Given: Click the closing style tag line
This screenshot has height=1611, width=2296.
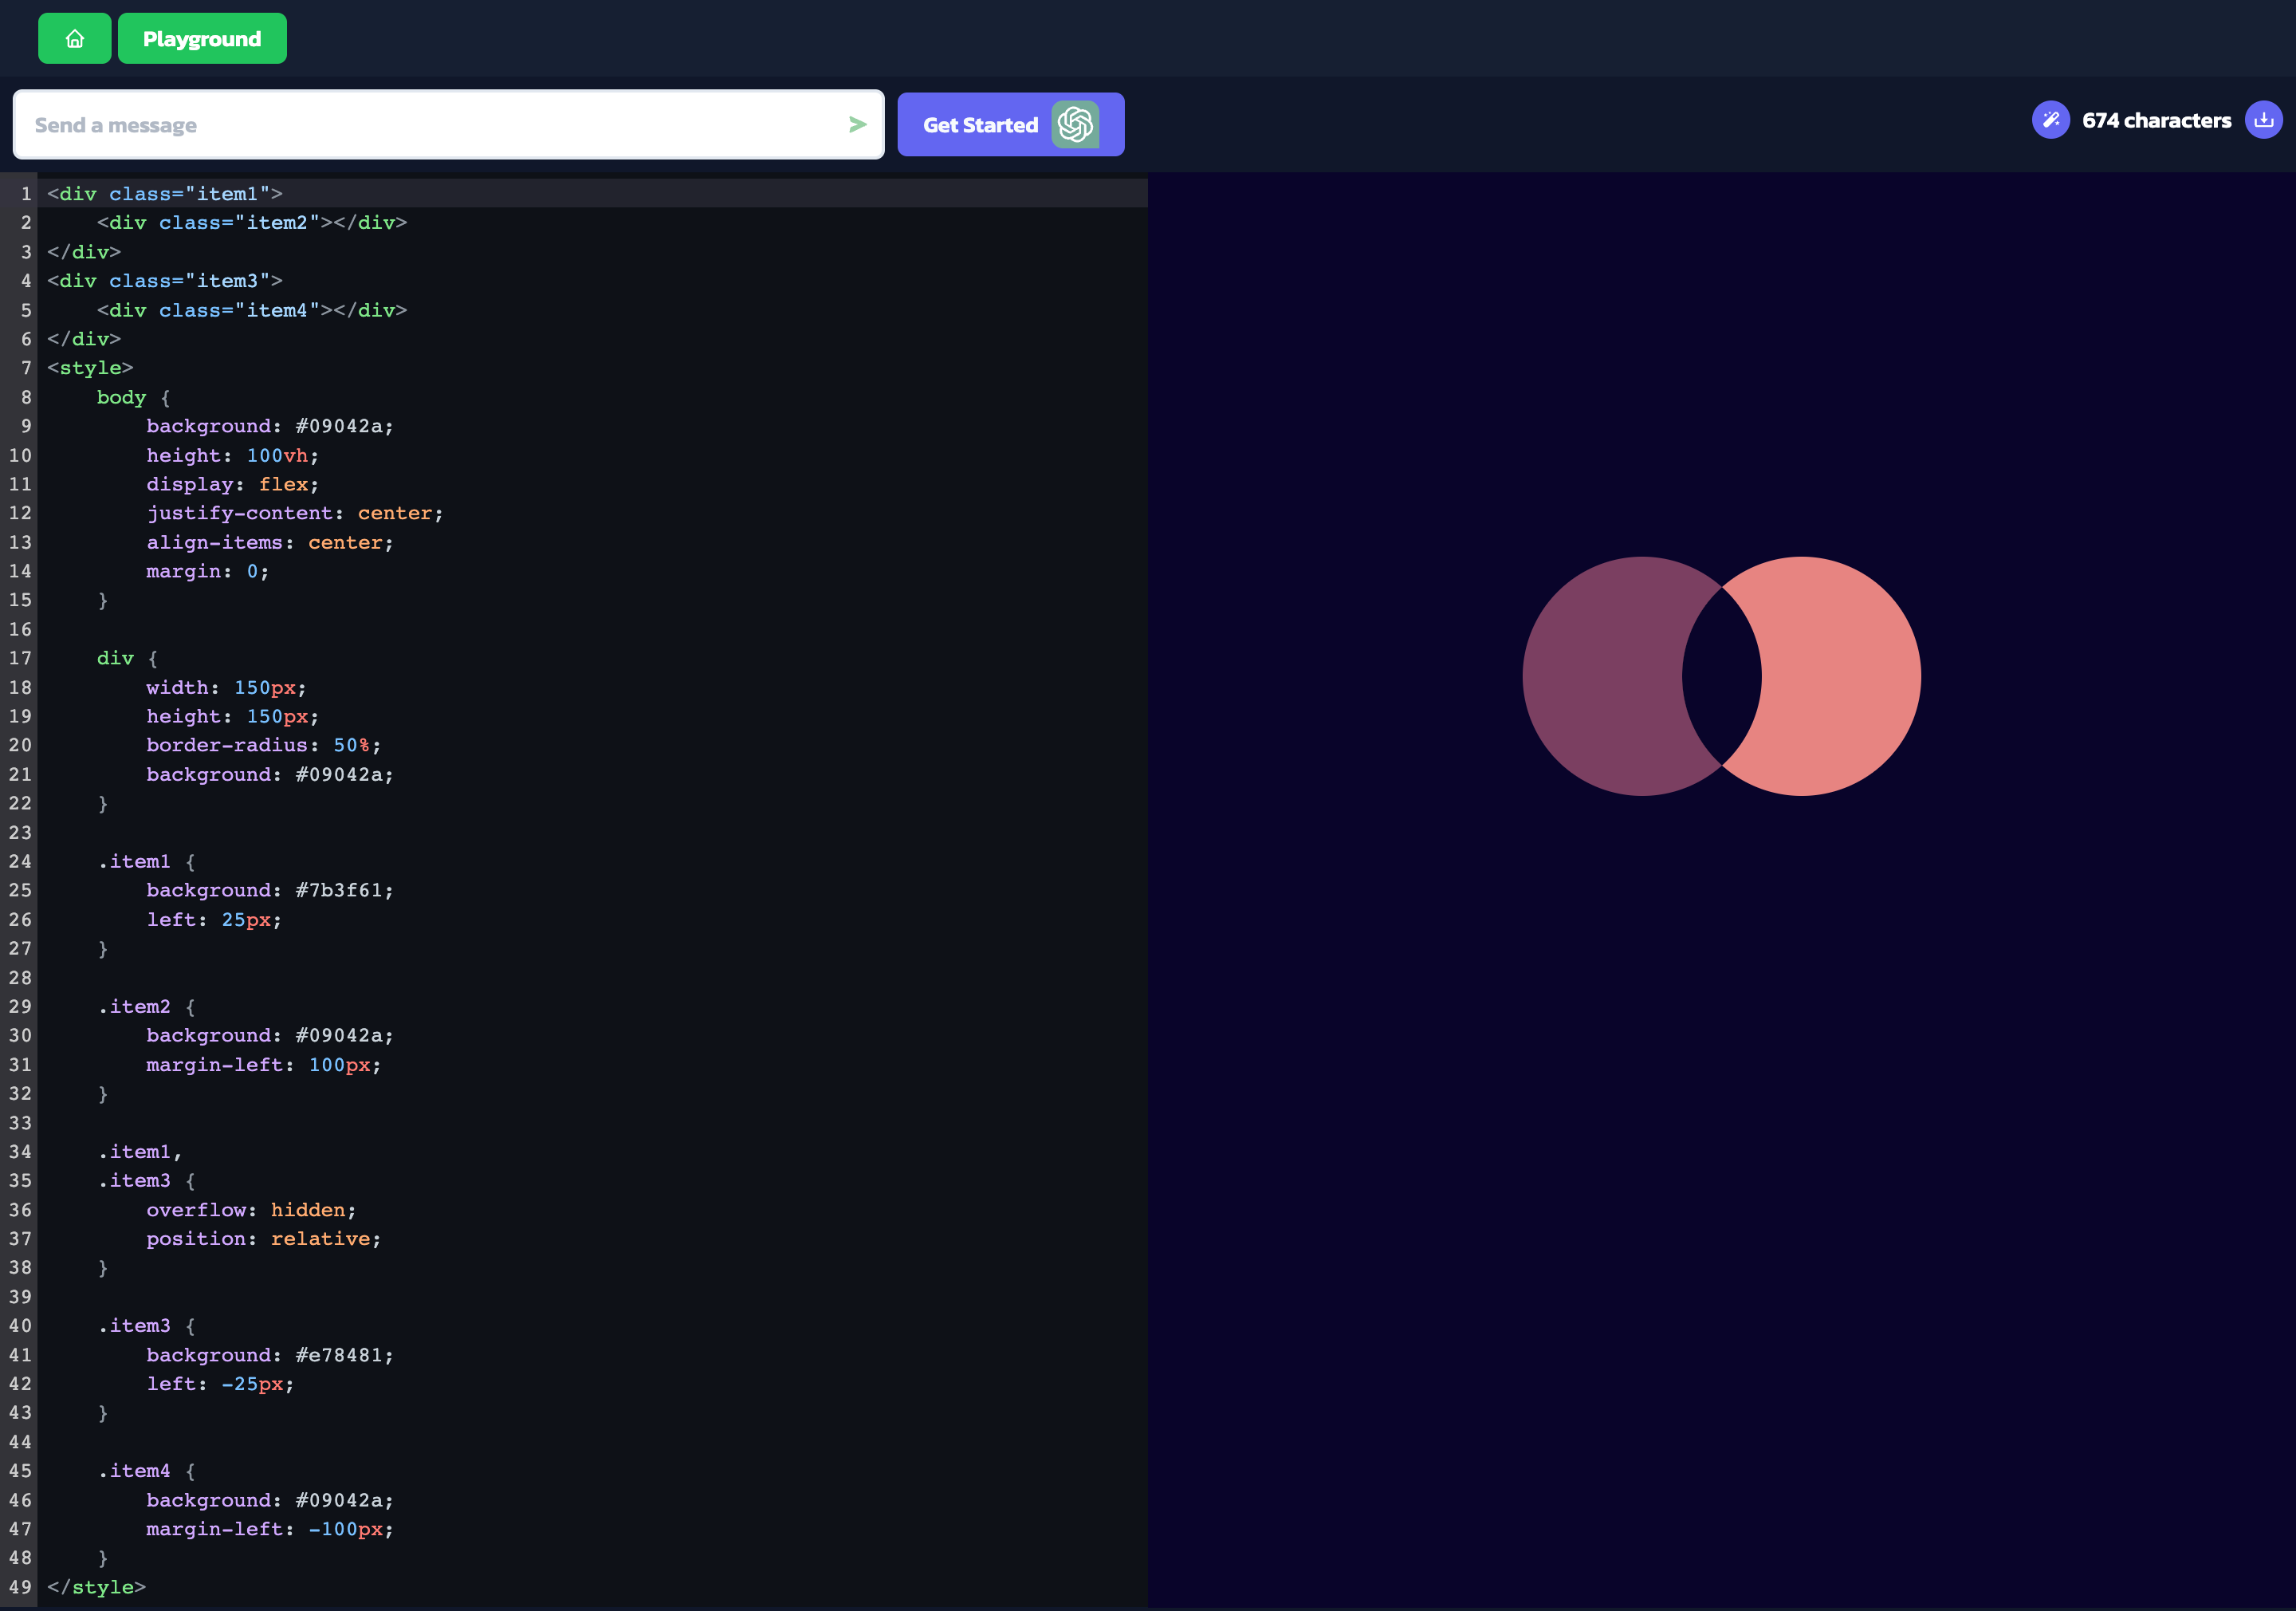Looking at the screenshot, I should point(96,1587).
